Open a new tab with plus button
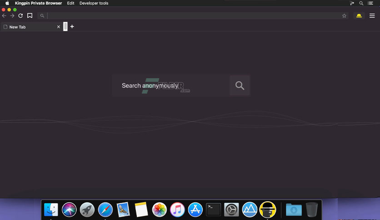 click(x=72, y=27)
